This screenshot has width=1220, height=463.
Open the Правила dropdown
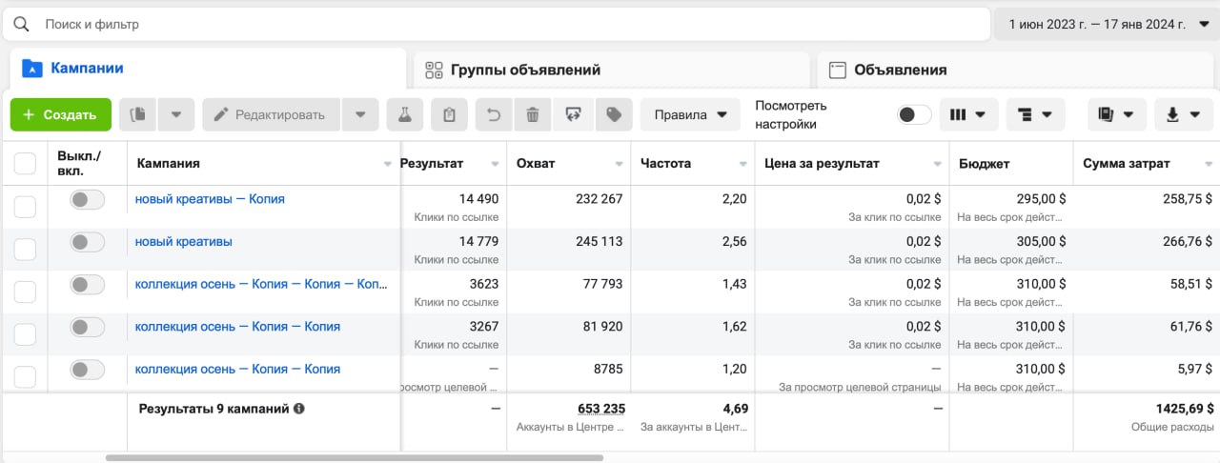690,114
